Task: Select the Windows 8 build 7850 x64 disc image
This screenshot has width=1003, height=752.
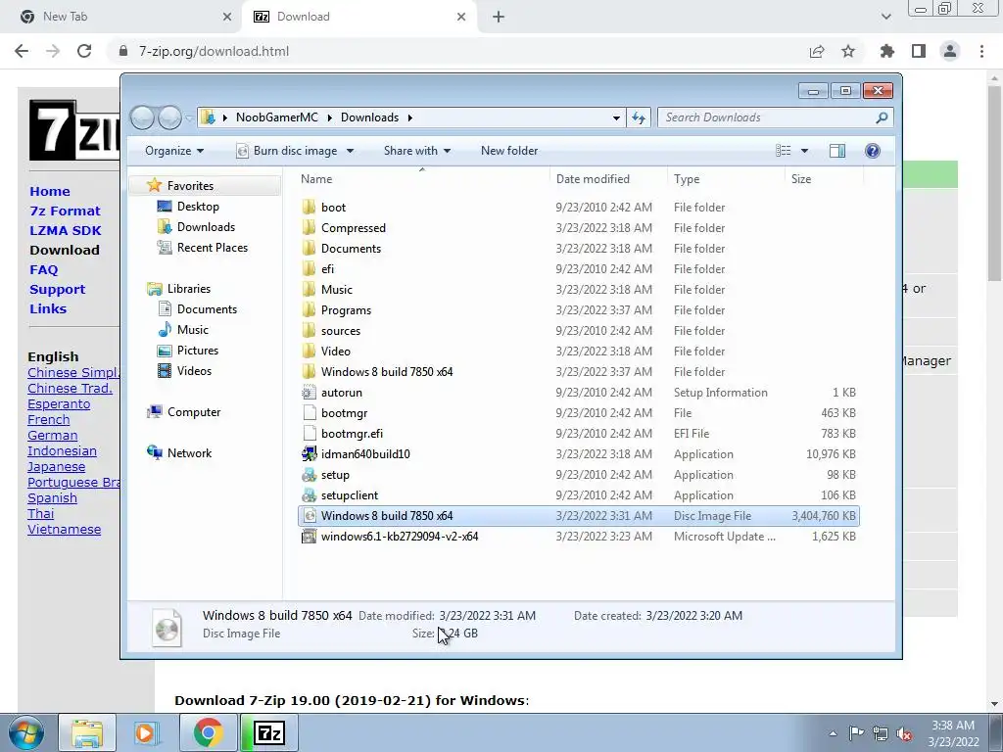Action: click(x=578, y=516)
